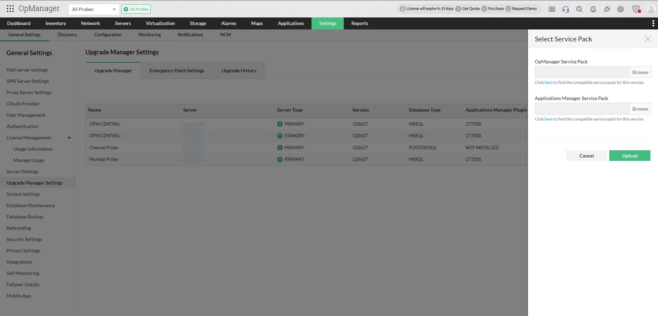Click the Chennai Probe row name
Screen dimensions: 658x316
tap(104, 148)
